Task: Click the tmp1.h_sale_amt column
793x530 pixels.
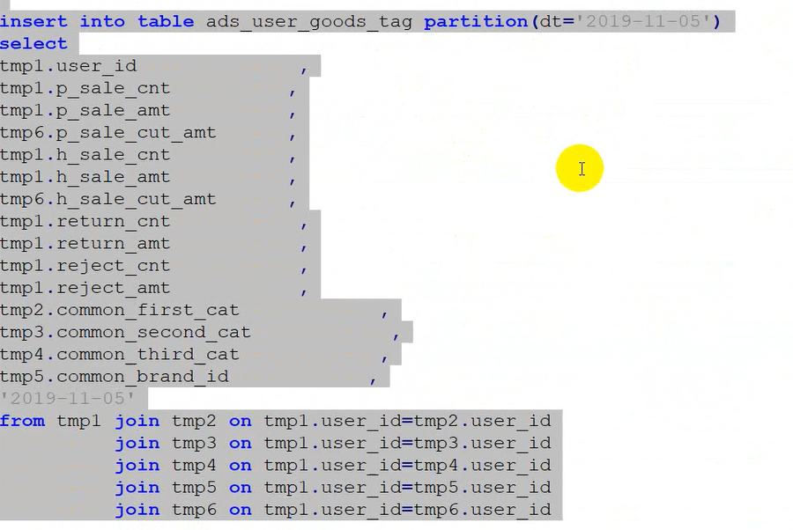Action: tap(85, 177)
